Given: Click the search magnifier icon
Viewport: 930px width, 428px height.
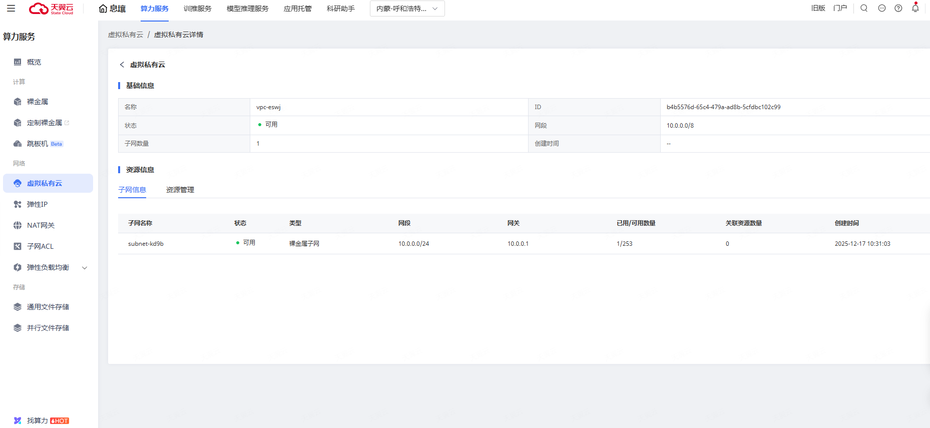Looking at the screenshot, I should [x=864, y=8].
